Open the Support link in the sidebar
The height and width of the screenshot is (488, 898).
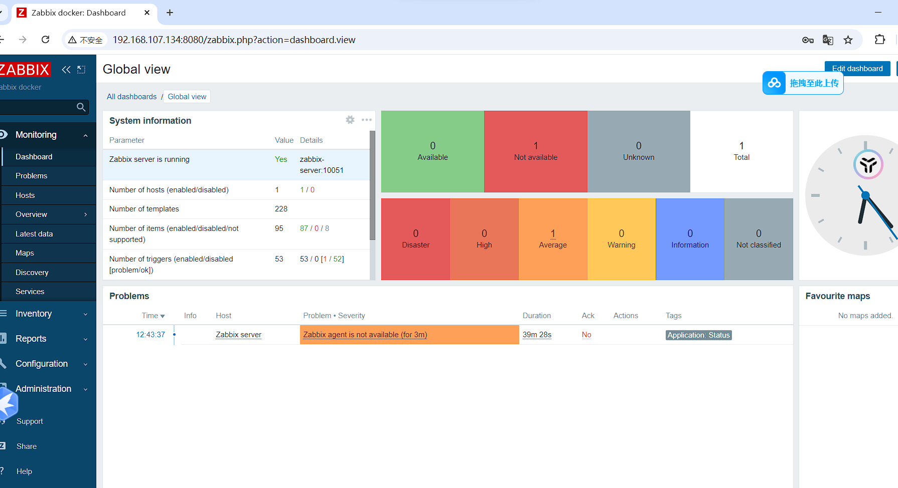click(30, 421)
